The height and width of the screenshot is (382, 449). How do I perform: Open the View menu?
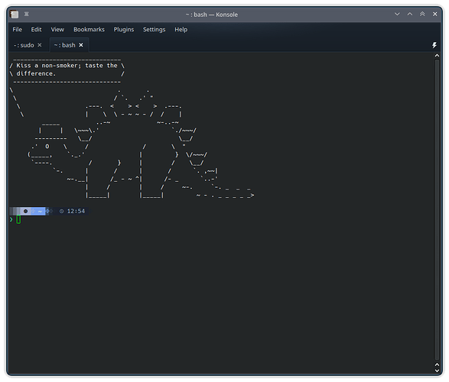(57, 30)
